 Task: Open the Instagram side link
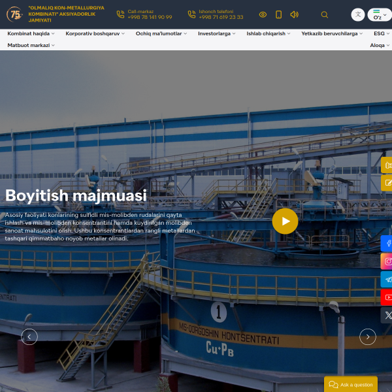(x=387, y=261)
